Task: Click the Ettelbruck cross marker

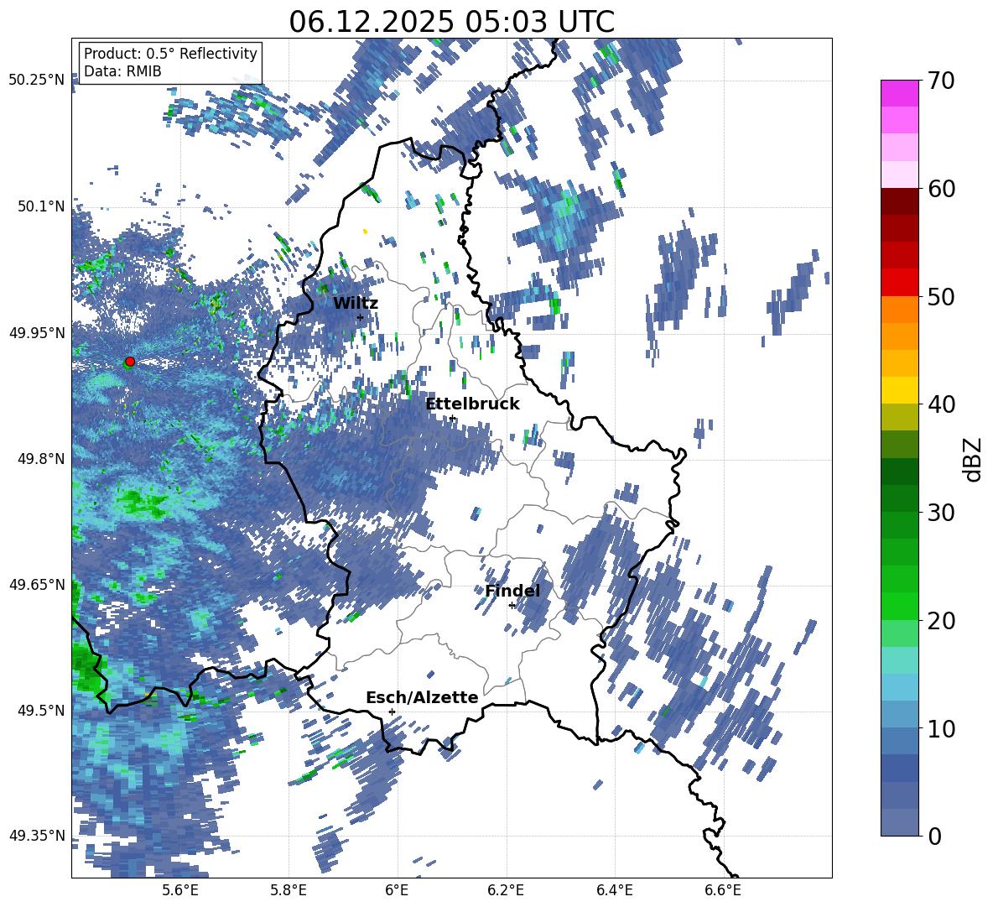Action: [452, 418]
